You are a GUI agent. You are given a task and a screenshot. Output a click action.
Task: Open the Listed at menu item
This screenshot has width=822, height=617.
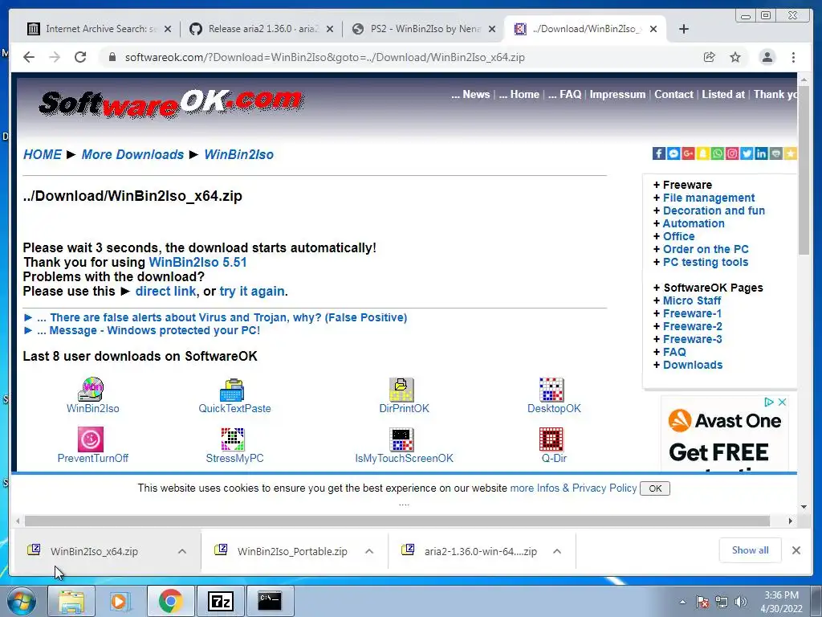pyautogui.click(x=723, y=95)
